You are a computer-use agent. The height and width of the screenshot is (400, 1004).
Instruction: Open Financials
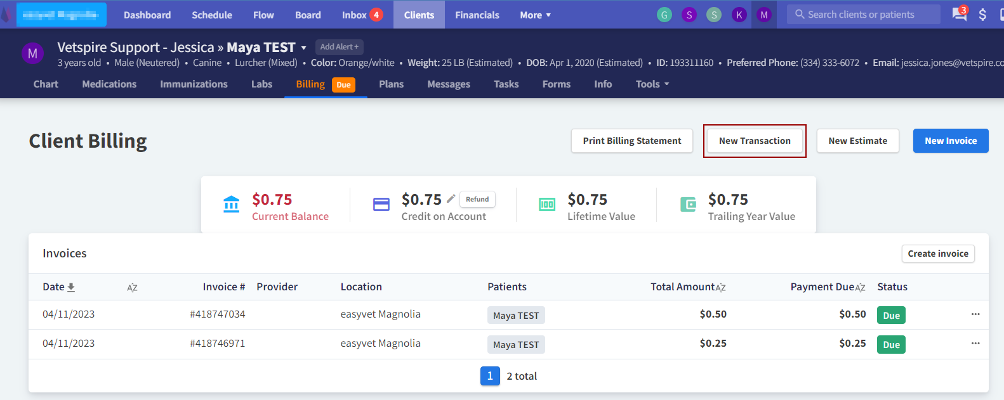click(x=477, y=15)
